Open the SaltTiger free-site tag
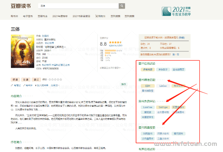The height and width of the screenshot is (152, 223). coord(163,107)
